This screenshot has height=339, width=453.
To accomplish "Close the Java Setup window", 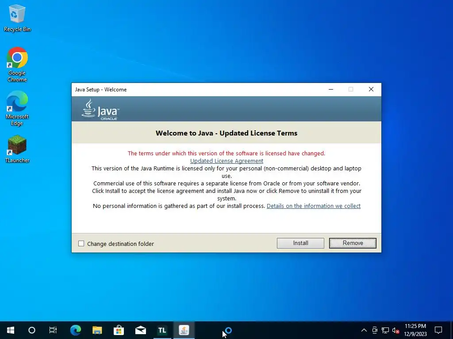I will (x=371, y=89).
